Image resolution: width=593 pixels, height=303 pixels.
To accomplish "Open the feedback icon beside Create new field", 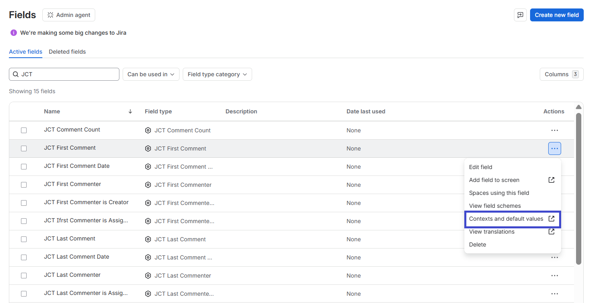I will coord(520,15).
